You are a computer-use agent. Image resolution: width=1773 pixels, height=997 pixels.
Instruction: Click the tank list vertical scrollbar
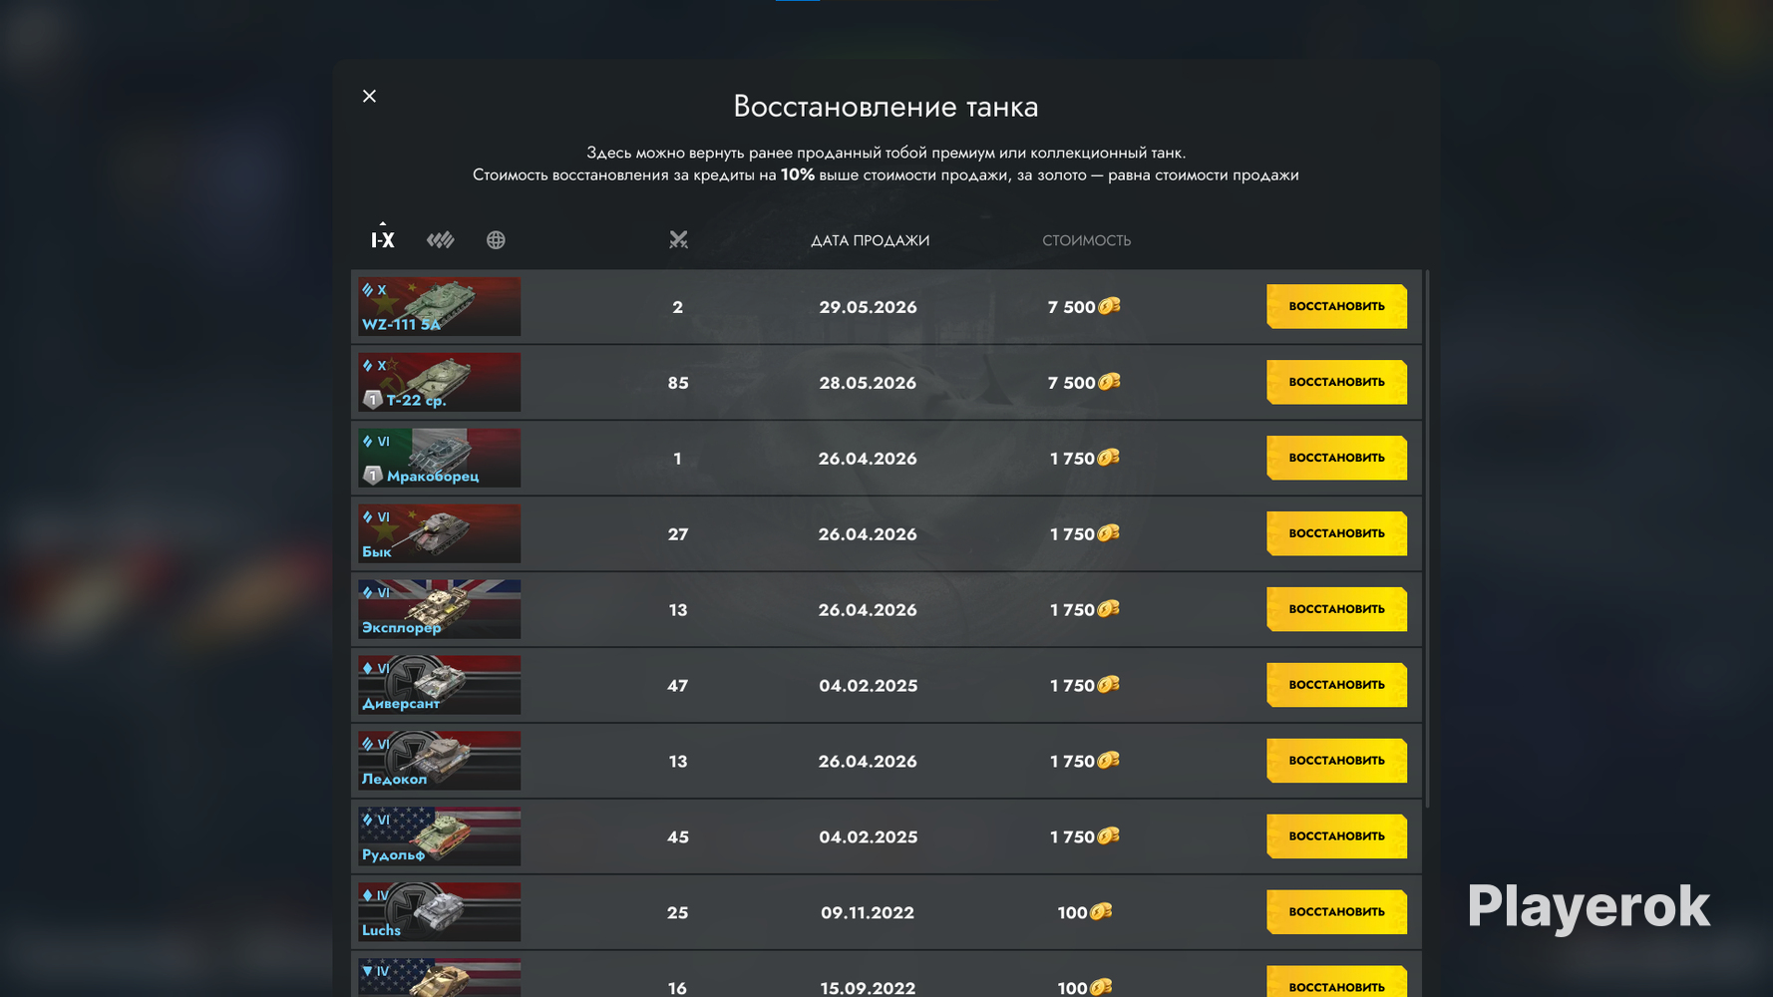coord(1428,538)
